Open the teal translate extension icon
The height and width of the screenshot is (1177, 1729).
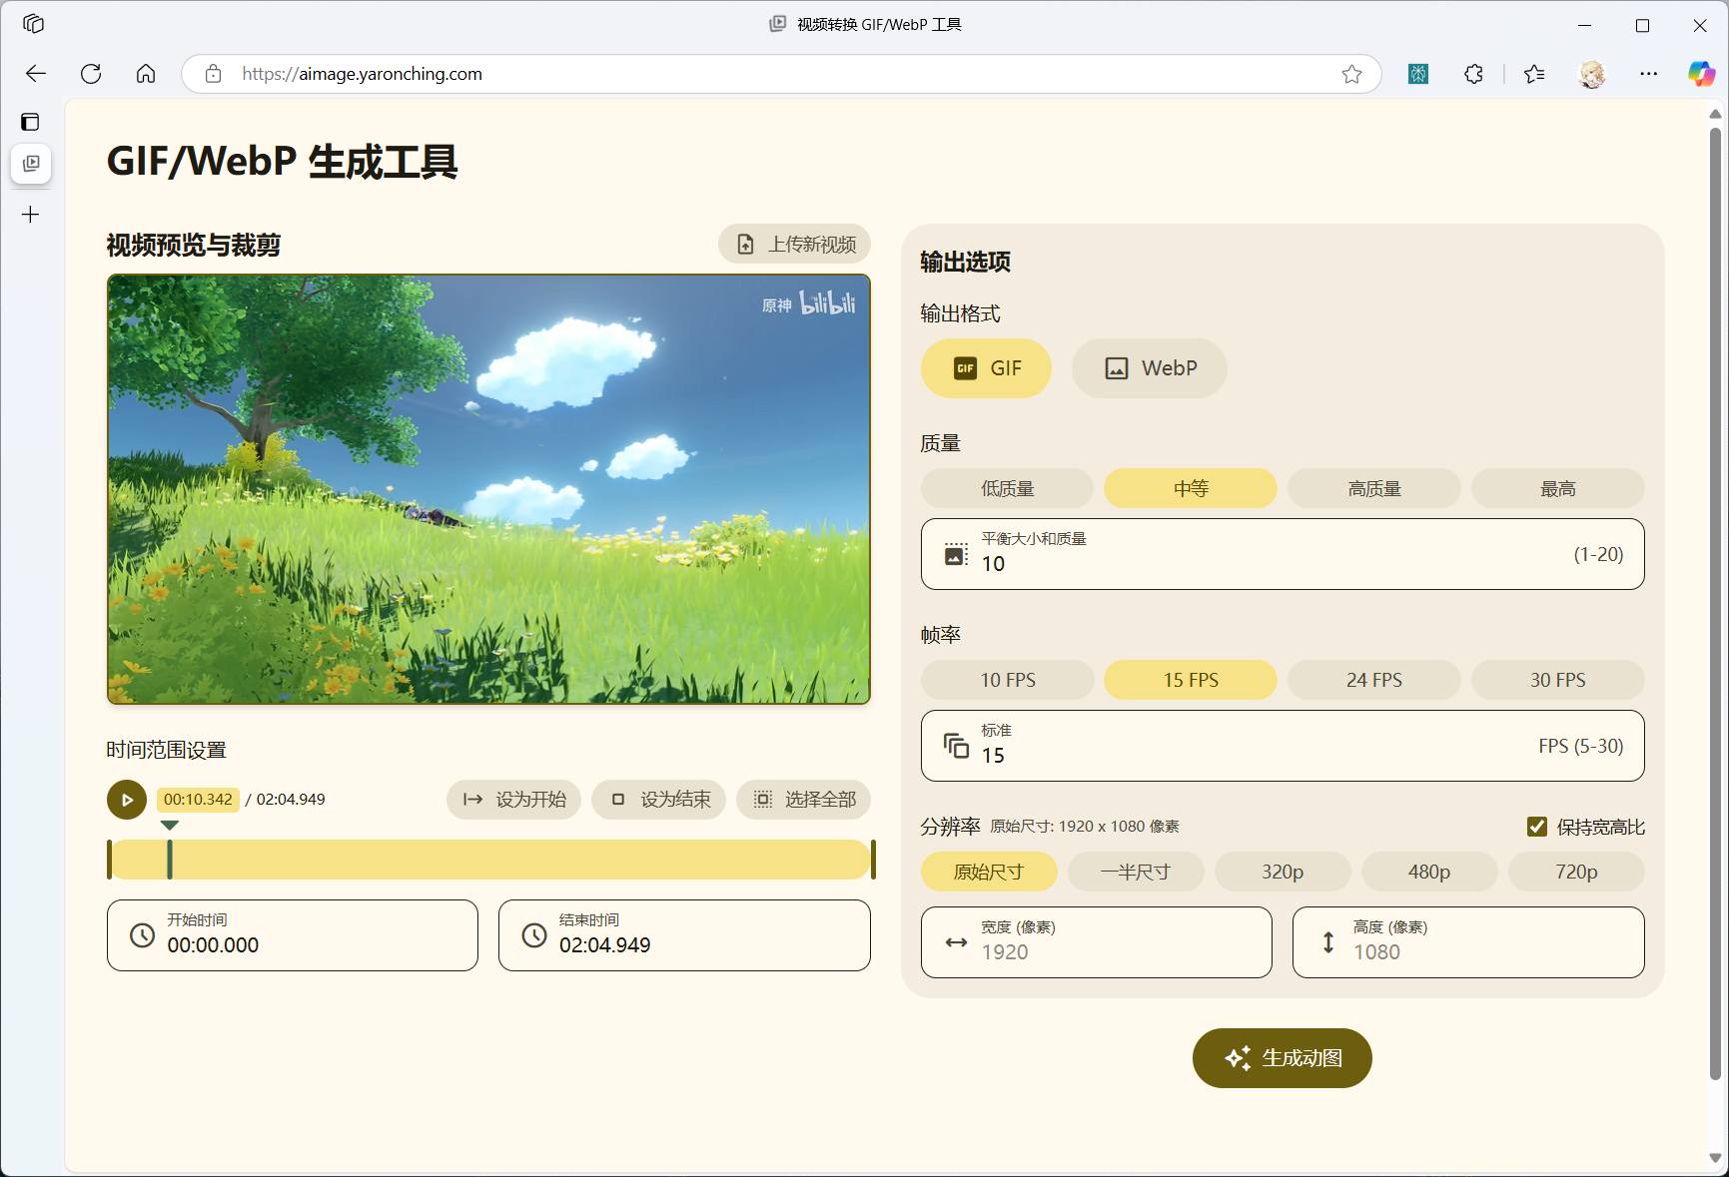click(x=1418, y=74)
